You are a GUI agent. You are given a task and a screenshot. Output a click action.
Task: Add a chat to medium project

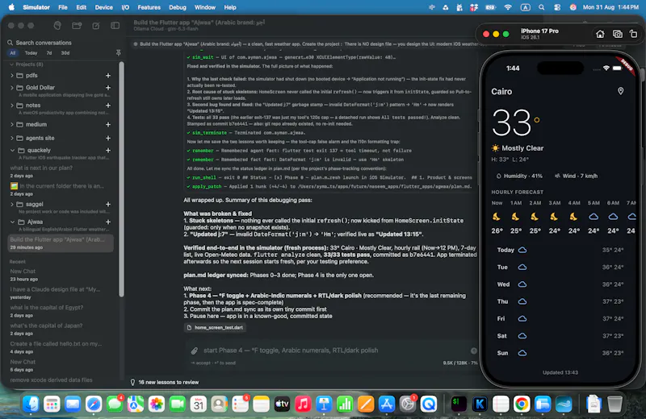pos(108,125)
